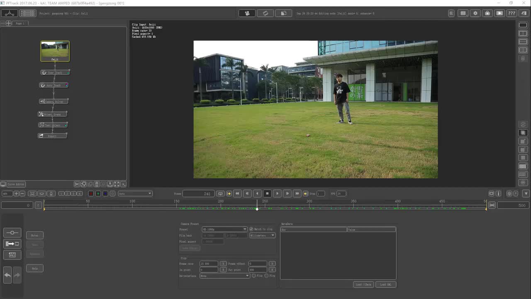The height and width of the screenshot is (299, 531).
Task: Click the trash delete icon in node panel
Action: click(97, 184)
